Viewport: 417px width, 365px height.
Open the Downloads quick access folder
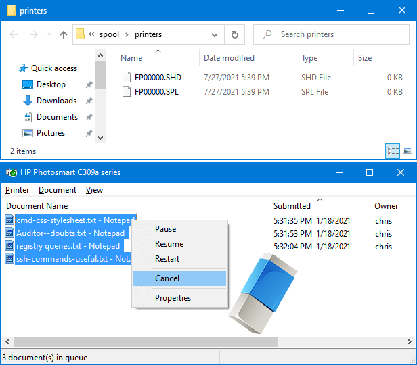click(x=56, y=101)
